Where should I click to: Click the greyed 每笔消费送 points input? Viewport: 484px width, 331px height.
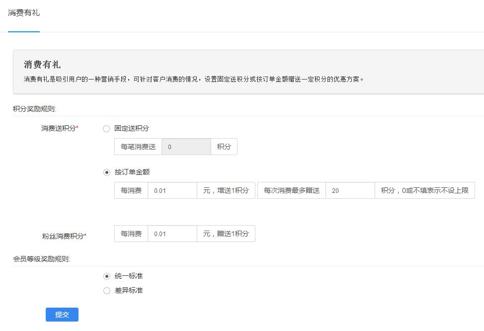186,147
